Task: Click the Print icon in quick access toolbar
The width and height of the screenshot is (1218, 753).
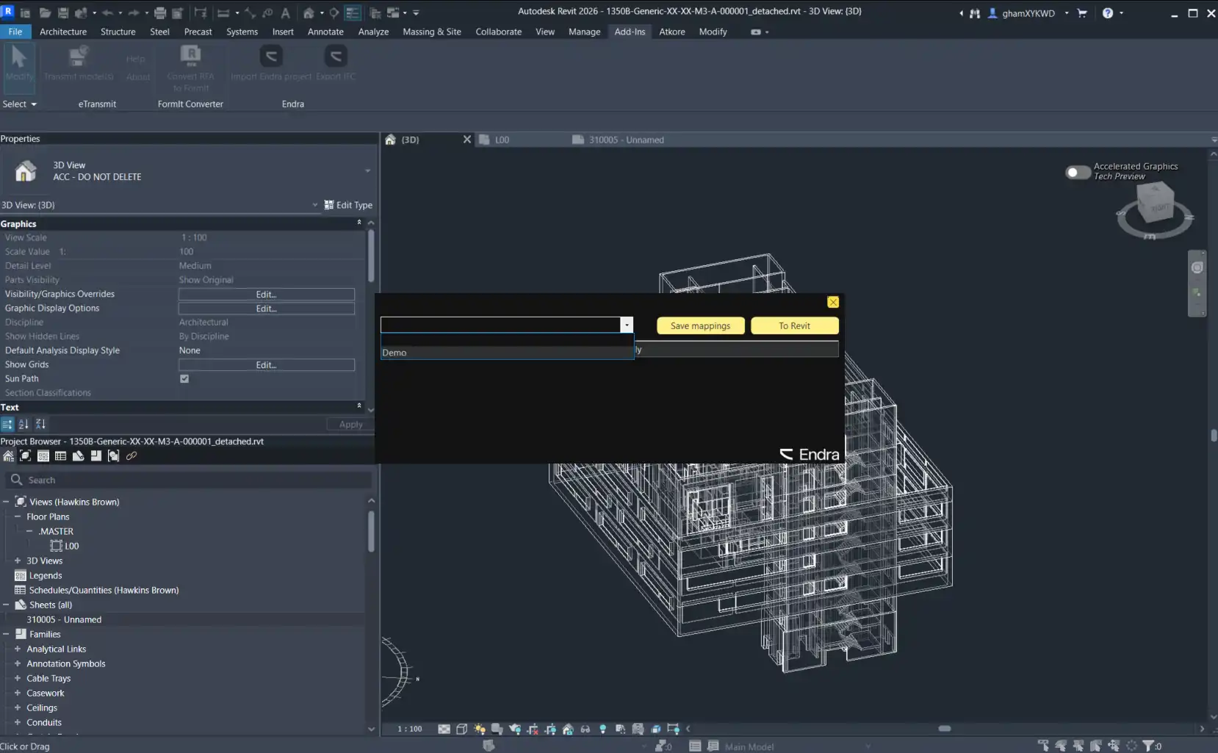Action: tap(159, 12)
